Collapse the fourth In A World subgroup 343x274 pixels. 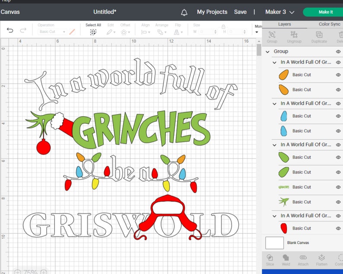[x=274, y=216]
